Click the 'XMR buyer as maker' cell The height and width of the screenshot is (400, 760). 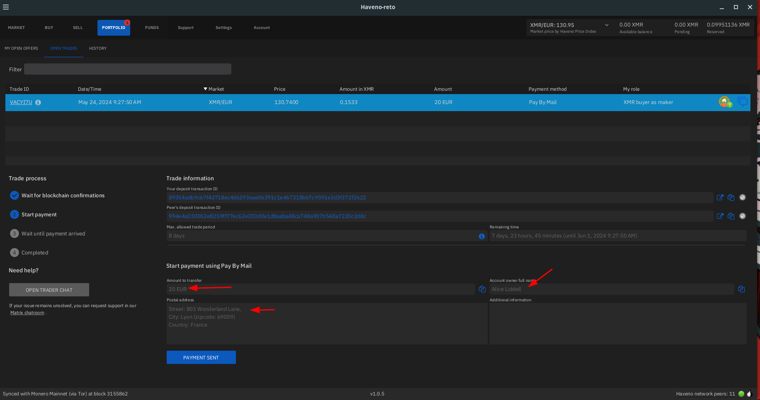click(648, 102)
